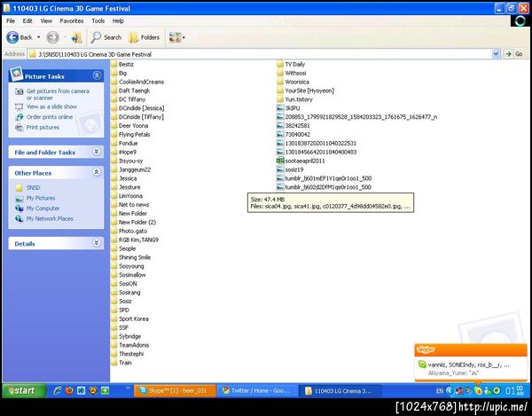Click the Go button

click(x=513, y=54)
